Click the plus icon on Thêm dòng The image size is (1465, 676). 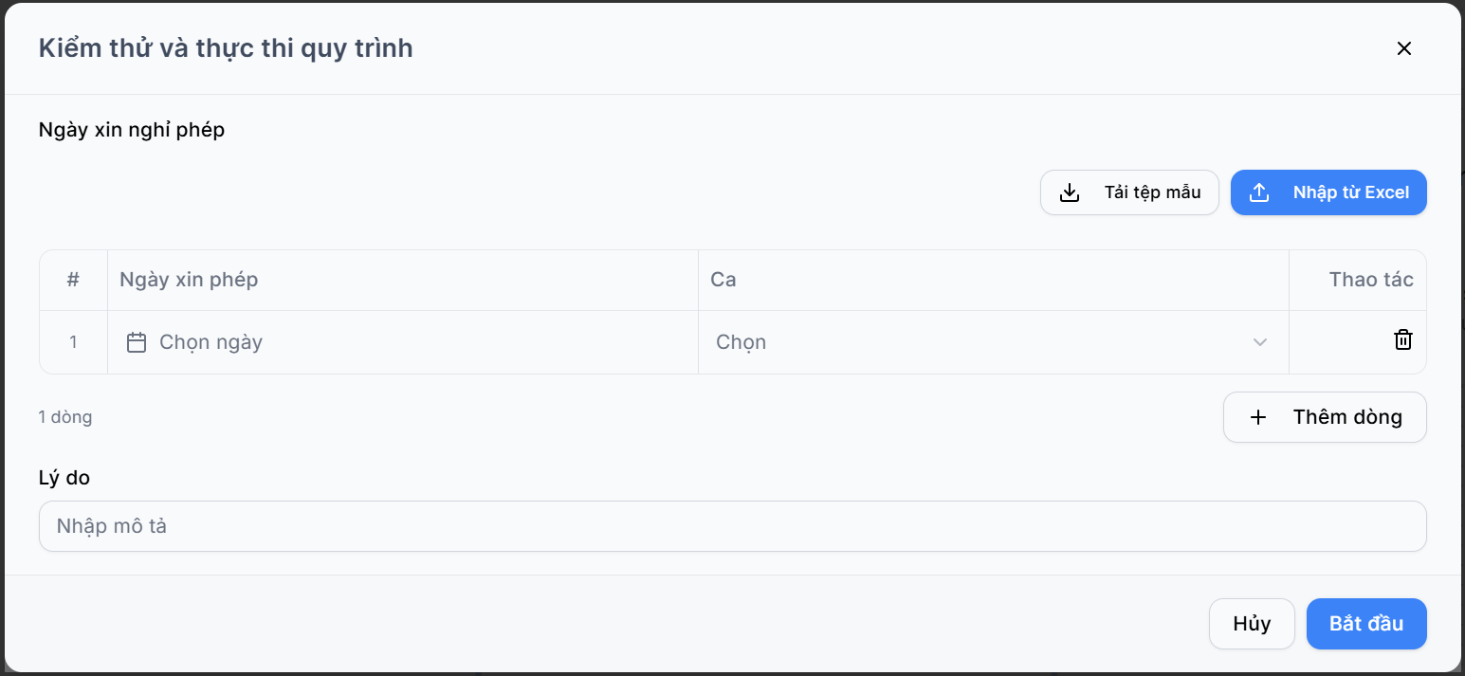(1258, 417)
